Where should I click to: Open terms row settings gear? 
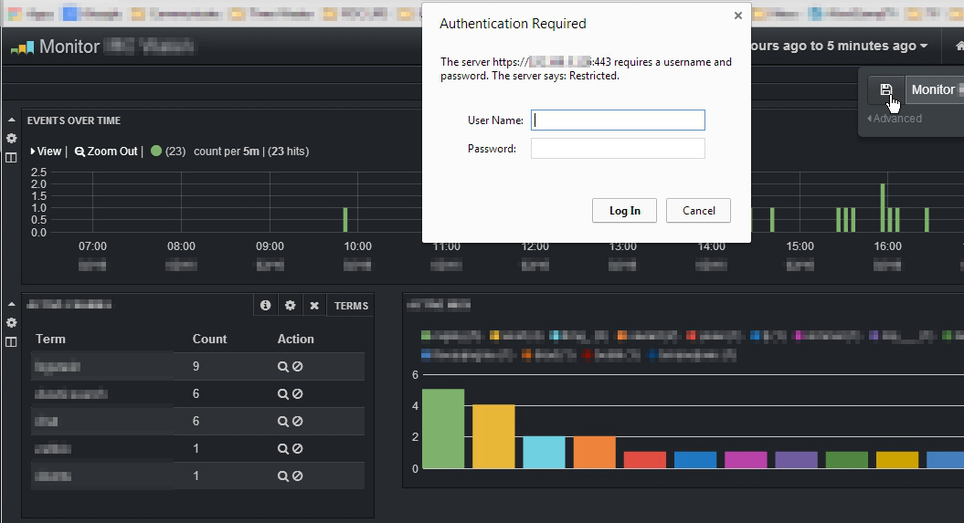pos(11,323)
